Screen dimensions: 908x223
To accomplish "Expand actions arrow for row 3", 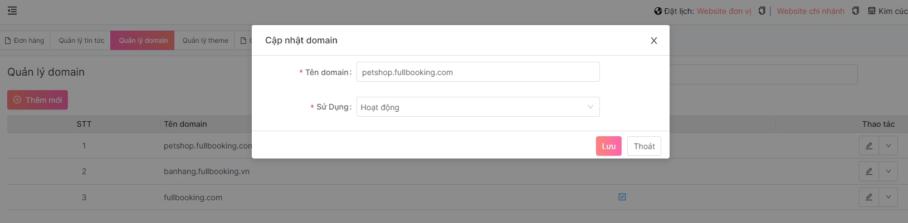I will pos(889,197).
